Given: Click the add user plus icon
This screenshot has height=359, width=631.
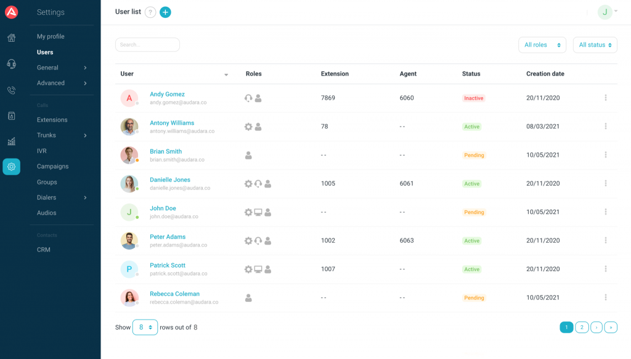Looking at the screenshot, I should coord(165,12).
